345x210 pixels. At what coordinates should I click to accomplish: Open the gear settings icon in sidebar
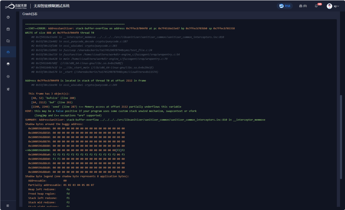tap(8, 76)
